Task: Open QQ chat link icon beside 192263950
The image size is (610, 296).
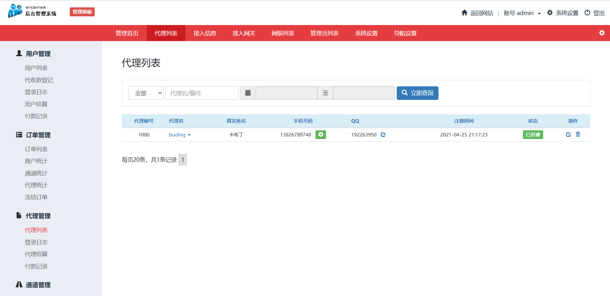Action: click(x=383, y=135)
